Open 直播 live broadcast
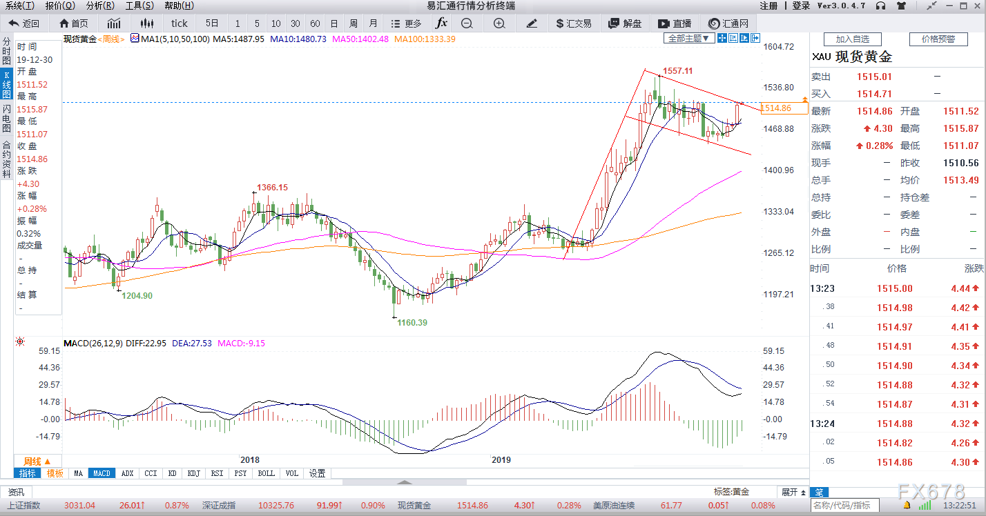This screenshot has height=516, width=986. pyautogui.click(x=676, y=23)
